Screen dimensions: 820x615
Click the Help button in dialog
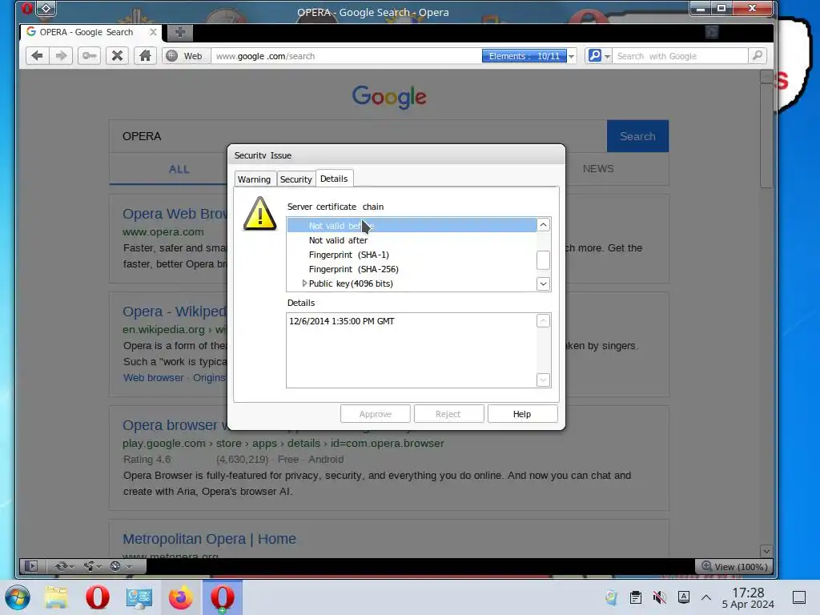coord(522,414)
